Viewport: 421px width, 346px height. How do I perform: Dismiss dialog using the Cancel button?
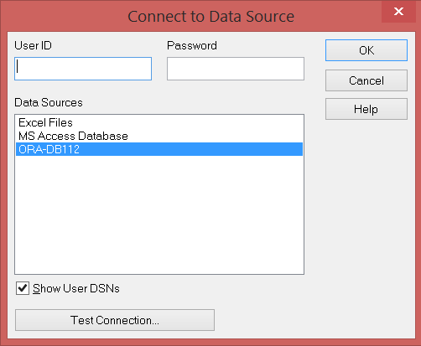[366, 80]
